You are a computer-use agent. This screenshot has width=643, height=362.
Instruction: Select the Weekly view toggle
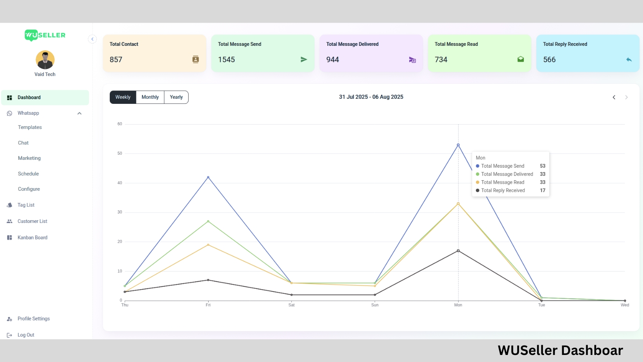(x=122, y=97)
